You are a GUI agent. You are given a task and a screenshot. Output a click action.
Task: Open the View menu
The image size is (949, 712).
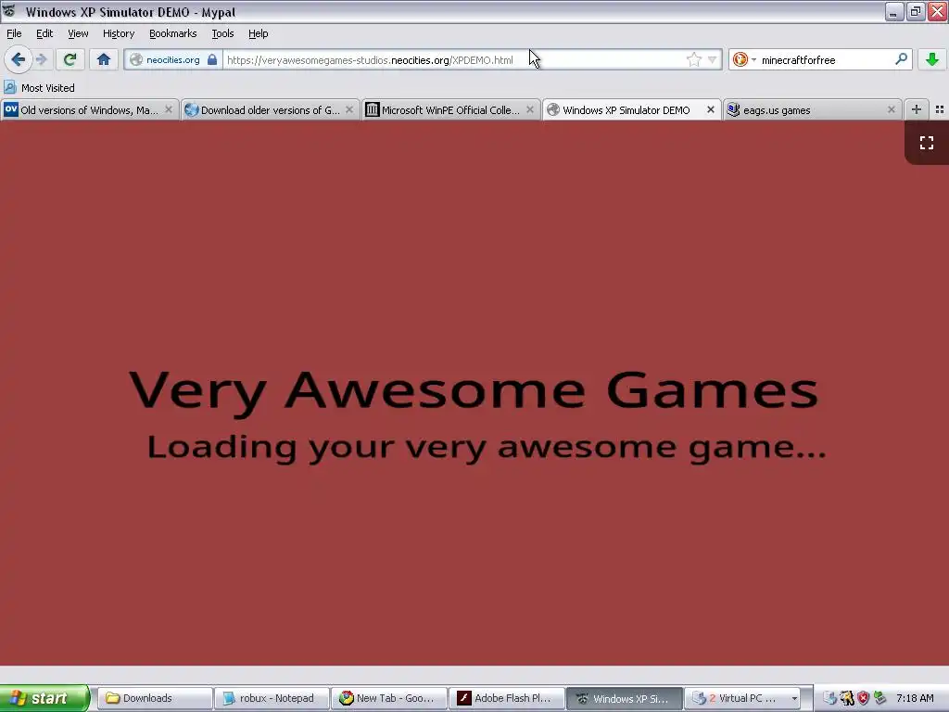click(78, 33)
